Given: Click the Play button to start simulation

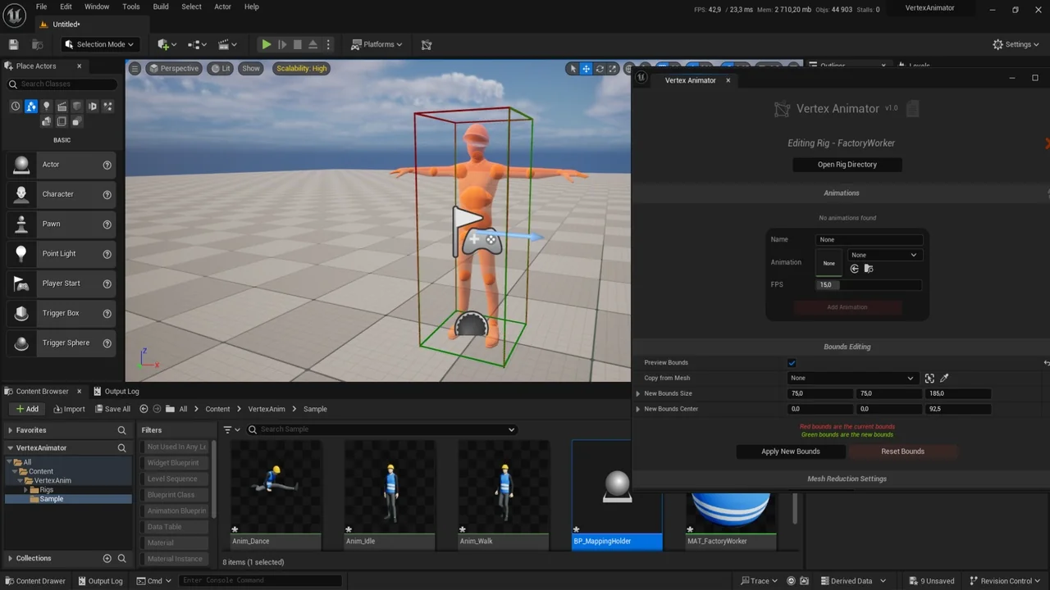Looking at the screenshot, I should [265, 44].
